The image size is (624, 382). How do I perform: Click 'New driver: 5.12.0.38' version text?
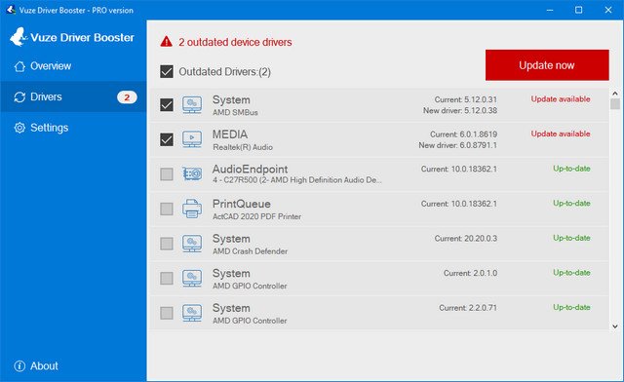pyautogui.click(x=460, y=111)
